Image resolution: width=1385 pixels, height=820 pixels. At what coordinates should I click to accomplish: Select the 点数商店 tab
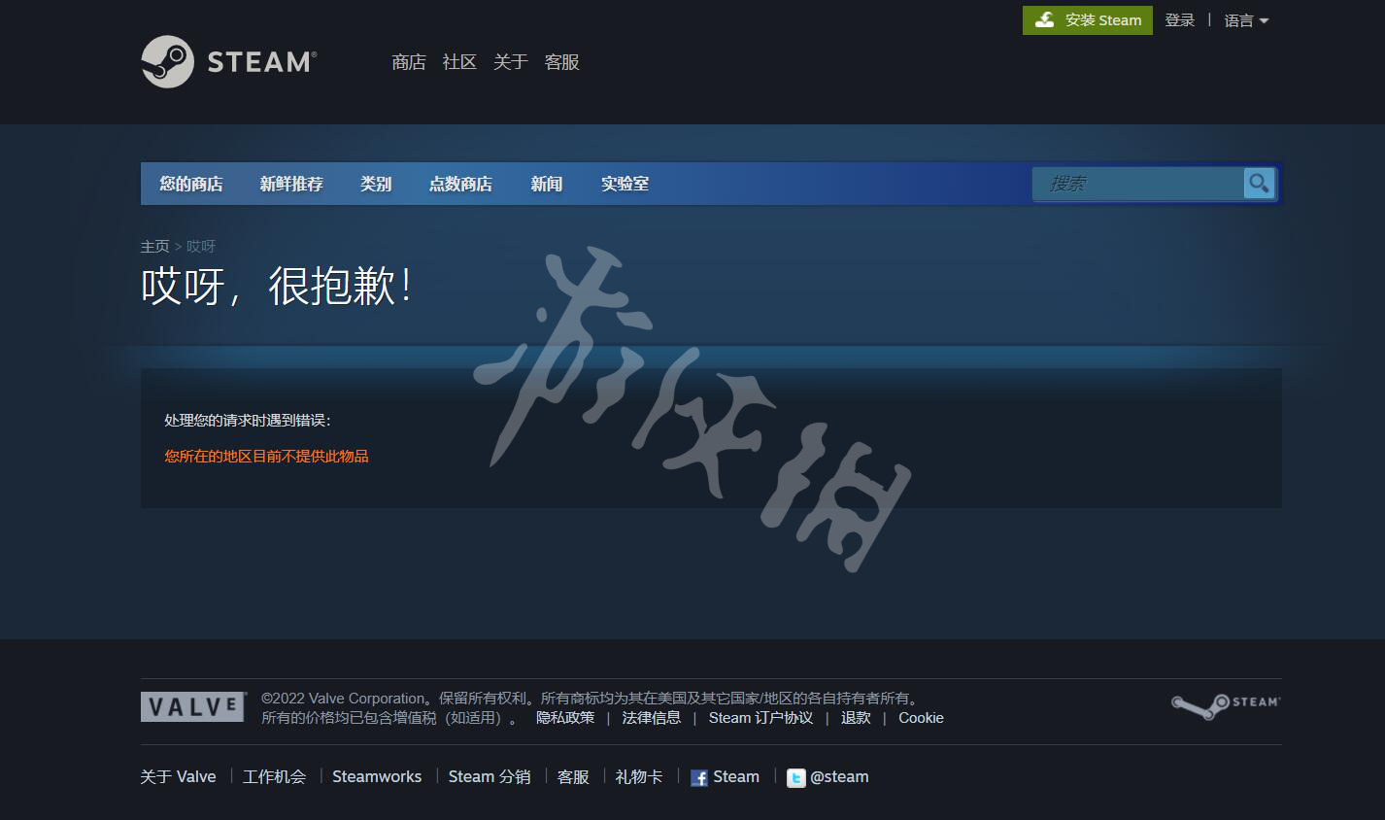(460, 184)
